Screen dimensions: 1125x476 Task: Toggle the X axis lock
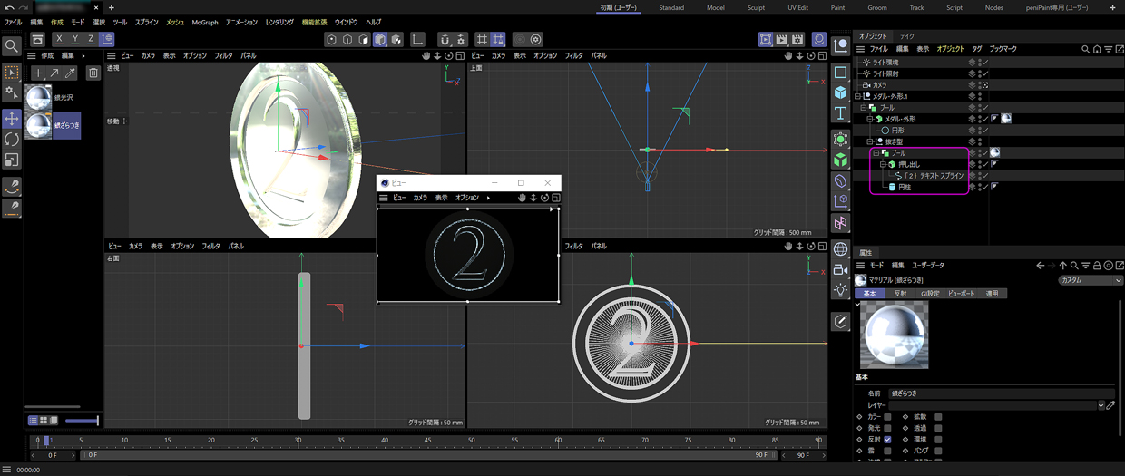point(59,40)
